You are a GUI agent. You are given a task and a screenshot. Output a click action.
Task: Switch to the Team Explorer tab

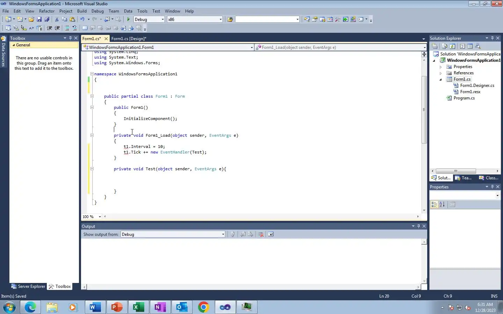463,178
